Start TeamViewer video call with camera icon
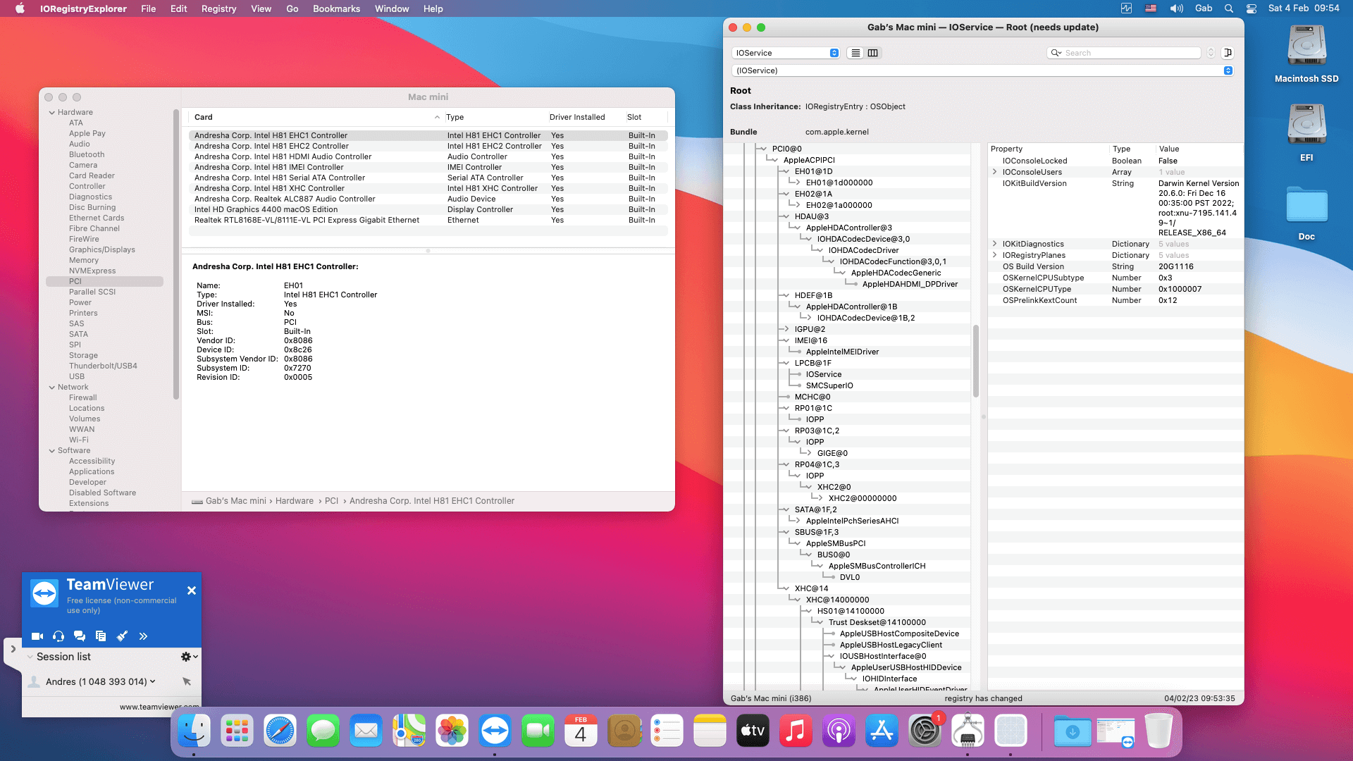The height and width of the screenshot is (761, 1353). pyautogui.click(x=37, y=636)
